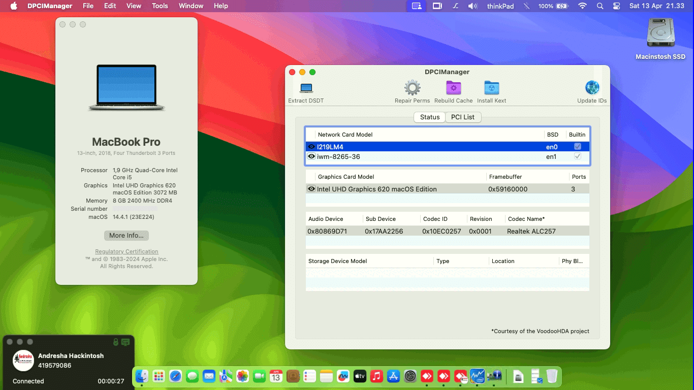This screenshot has width=694, height=390.
Task: Click the audio device ID 0x80869D71
Action: click(x=327, y=231)
